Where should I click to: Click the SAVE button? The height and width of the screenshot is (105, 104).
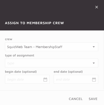click(93, 99)
